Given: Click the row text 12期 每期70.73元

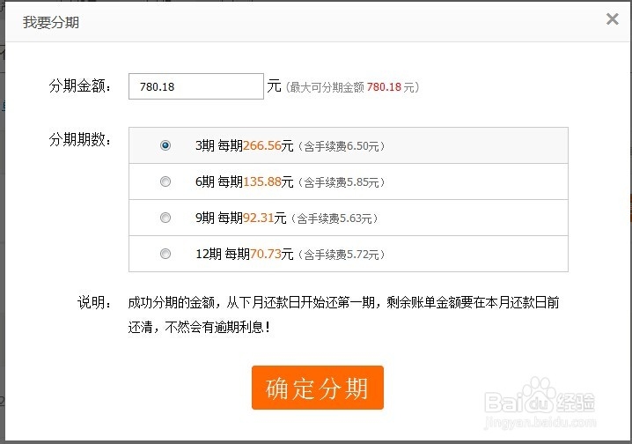Looking at the screenshot, I should [x=244, y=254].
